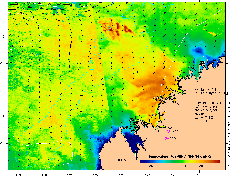Click the "25-Jun-2019" date text

[x=205, y=90]
